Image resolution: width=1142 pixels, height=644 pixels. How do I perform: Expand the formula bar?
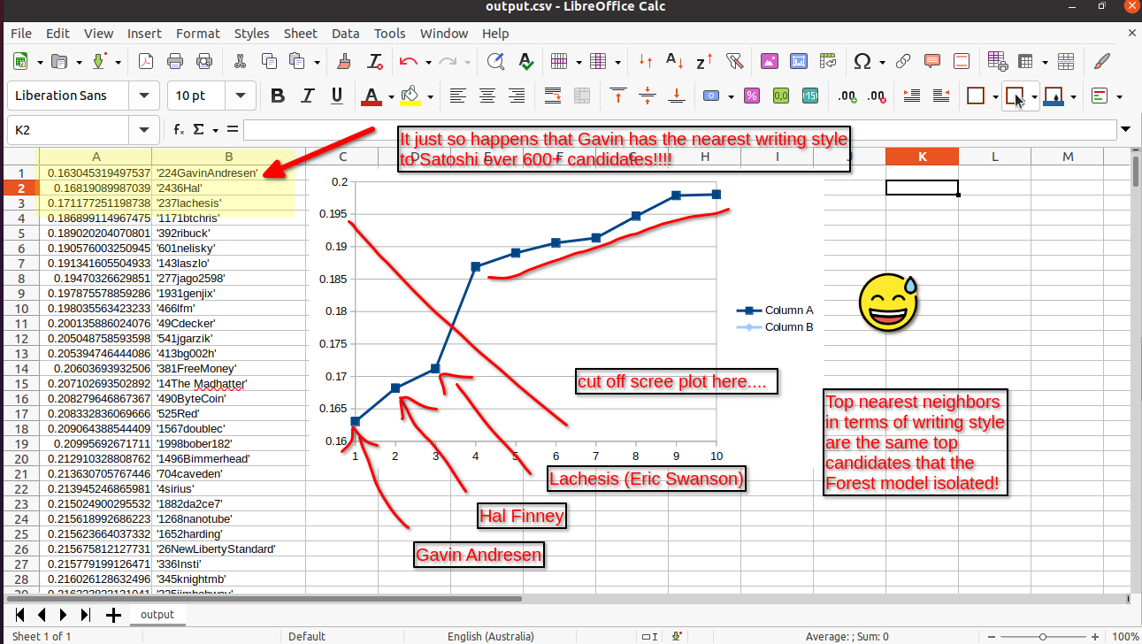[1125, 129]
